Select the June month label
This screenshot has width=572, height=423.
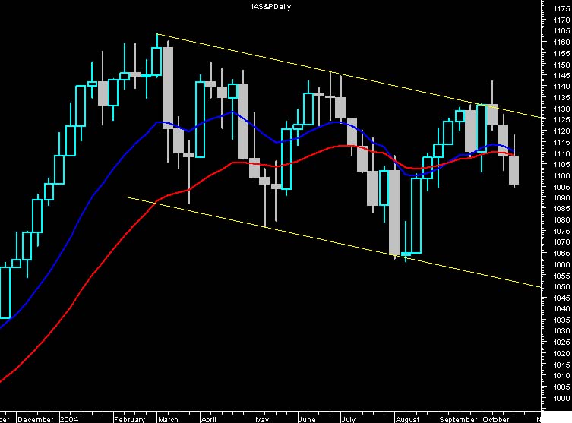pos(307,419)
